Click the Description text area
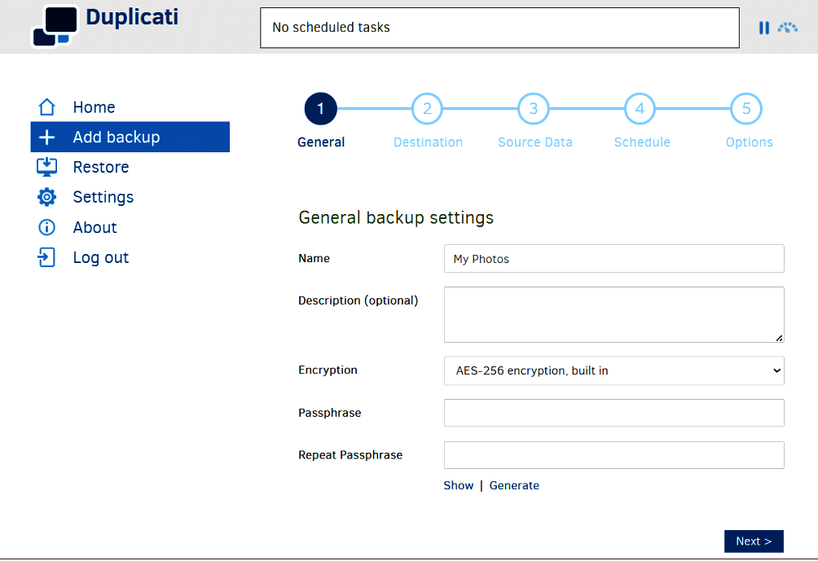 tap(613, 314)
